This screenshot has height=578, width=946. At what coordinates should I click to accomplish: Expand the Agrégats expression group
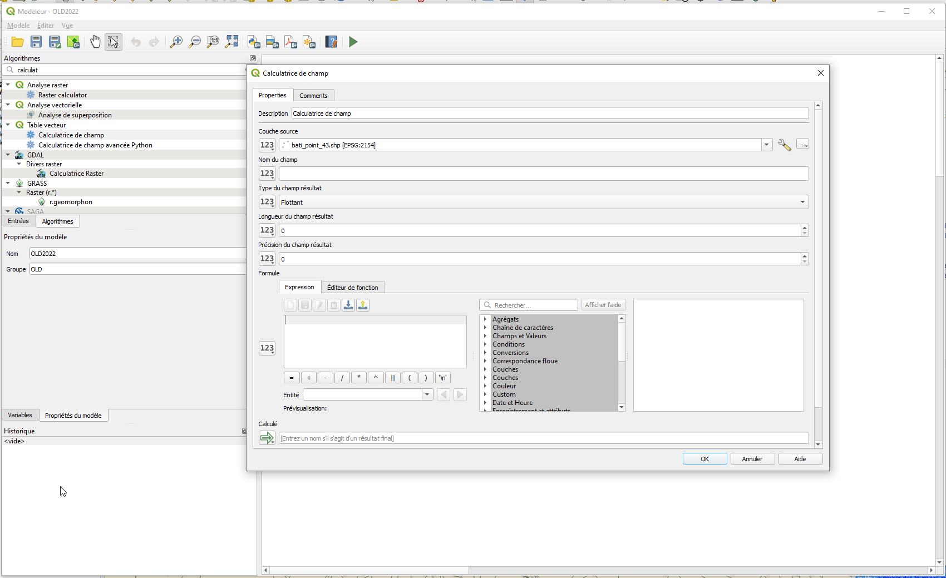coord(485,319)
